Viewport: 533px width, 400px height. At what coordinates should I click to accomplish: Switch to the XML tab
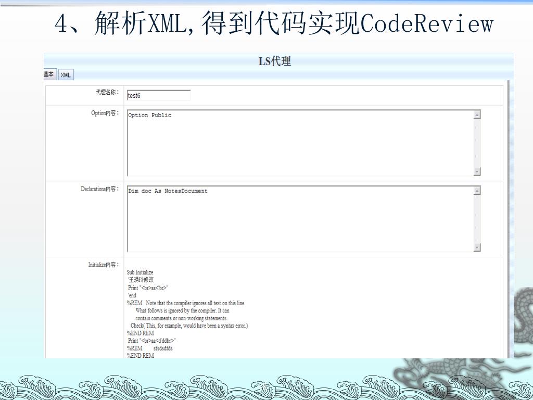(x=66, y=75)
